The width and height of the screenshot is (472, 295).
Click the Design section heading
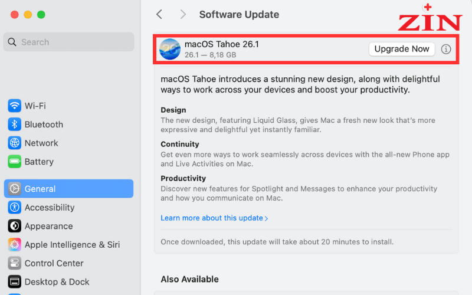(x=173, y=110)
